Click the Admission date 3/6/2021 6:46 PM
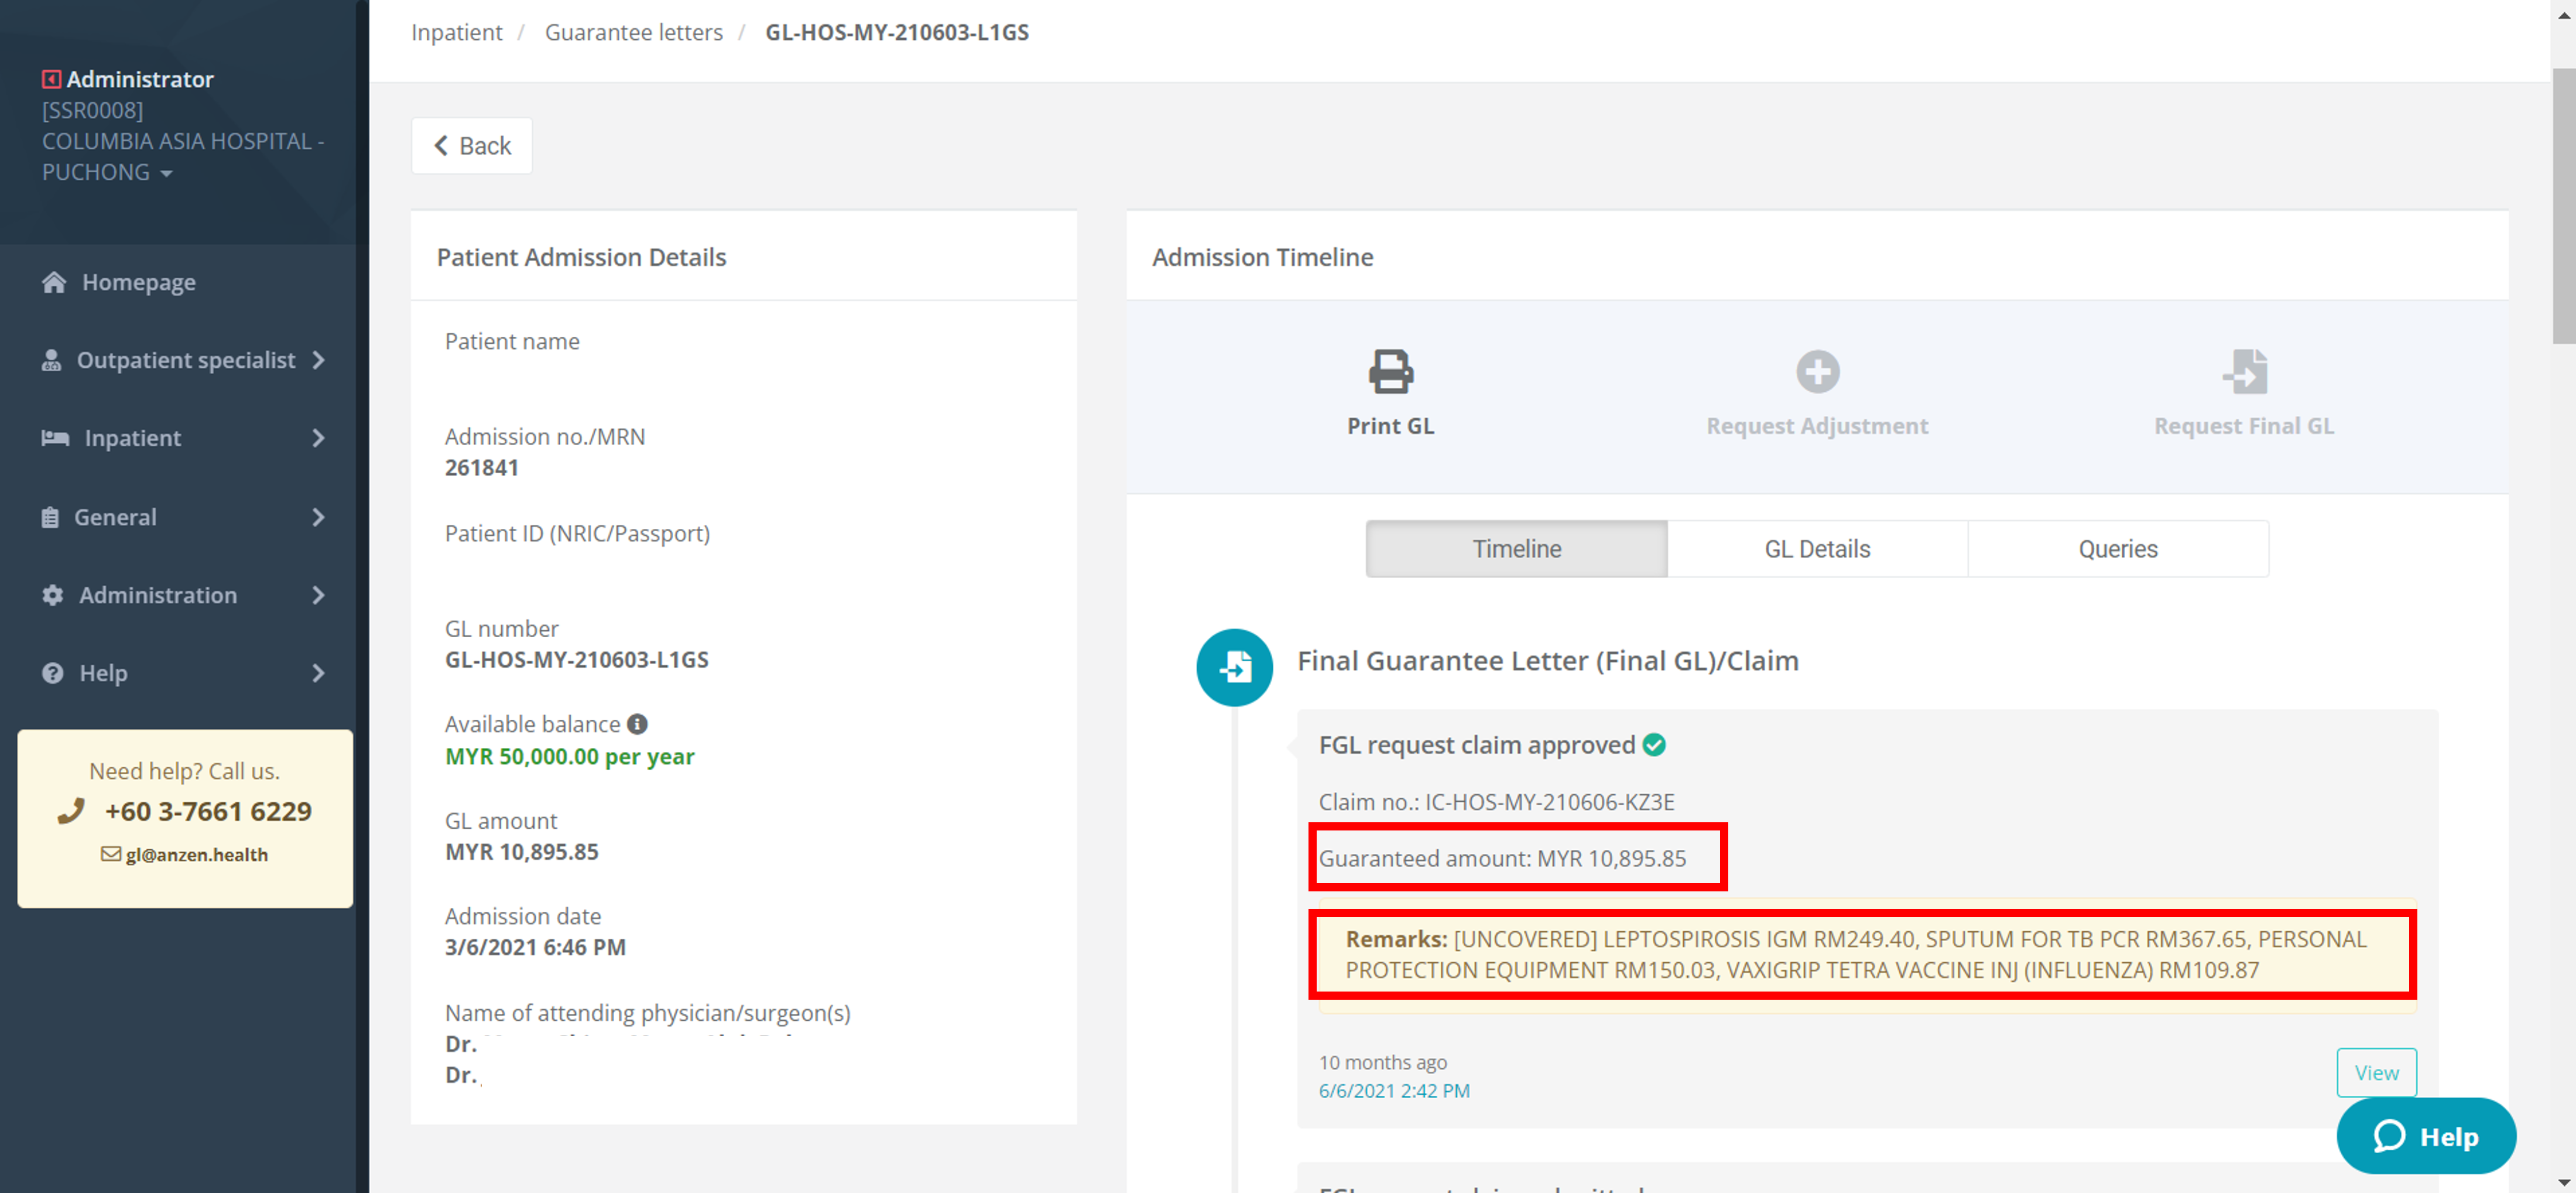Viewport: 2576px width, 1193px height. [535, 947]
